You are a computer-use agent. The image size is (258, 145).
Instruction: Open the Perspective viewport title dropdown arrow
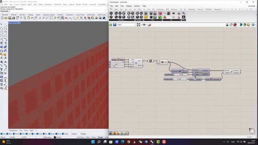point(19,23)
